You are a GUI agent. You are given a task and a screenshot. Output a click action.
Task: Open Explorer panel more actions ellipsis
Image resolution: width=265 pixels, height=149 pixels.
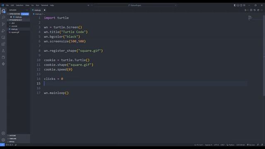pos(27,10)
